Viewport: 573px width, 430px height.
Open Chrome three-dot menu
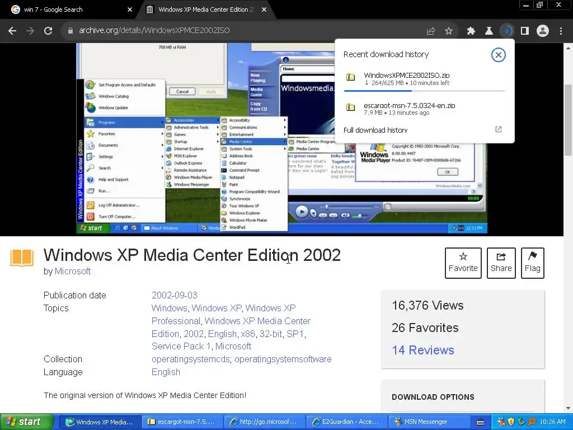click(561, 31)
